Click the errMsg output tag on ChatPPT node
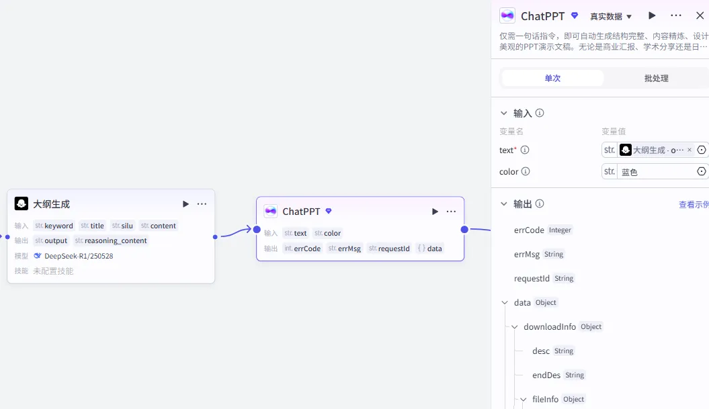This screenshot has height=409, width=709. click(x=345, y=248)
